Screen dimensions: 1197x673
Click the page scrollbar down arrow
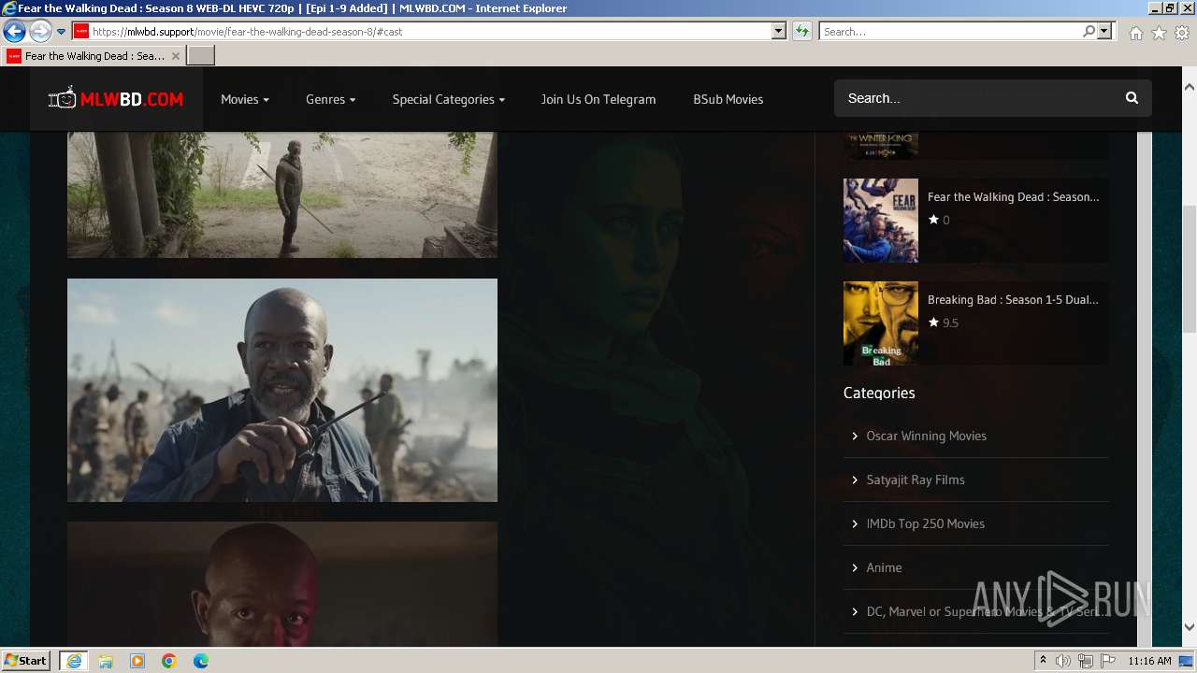(1189, 627)
